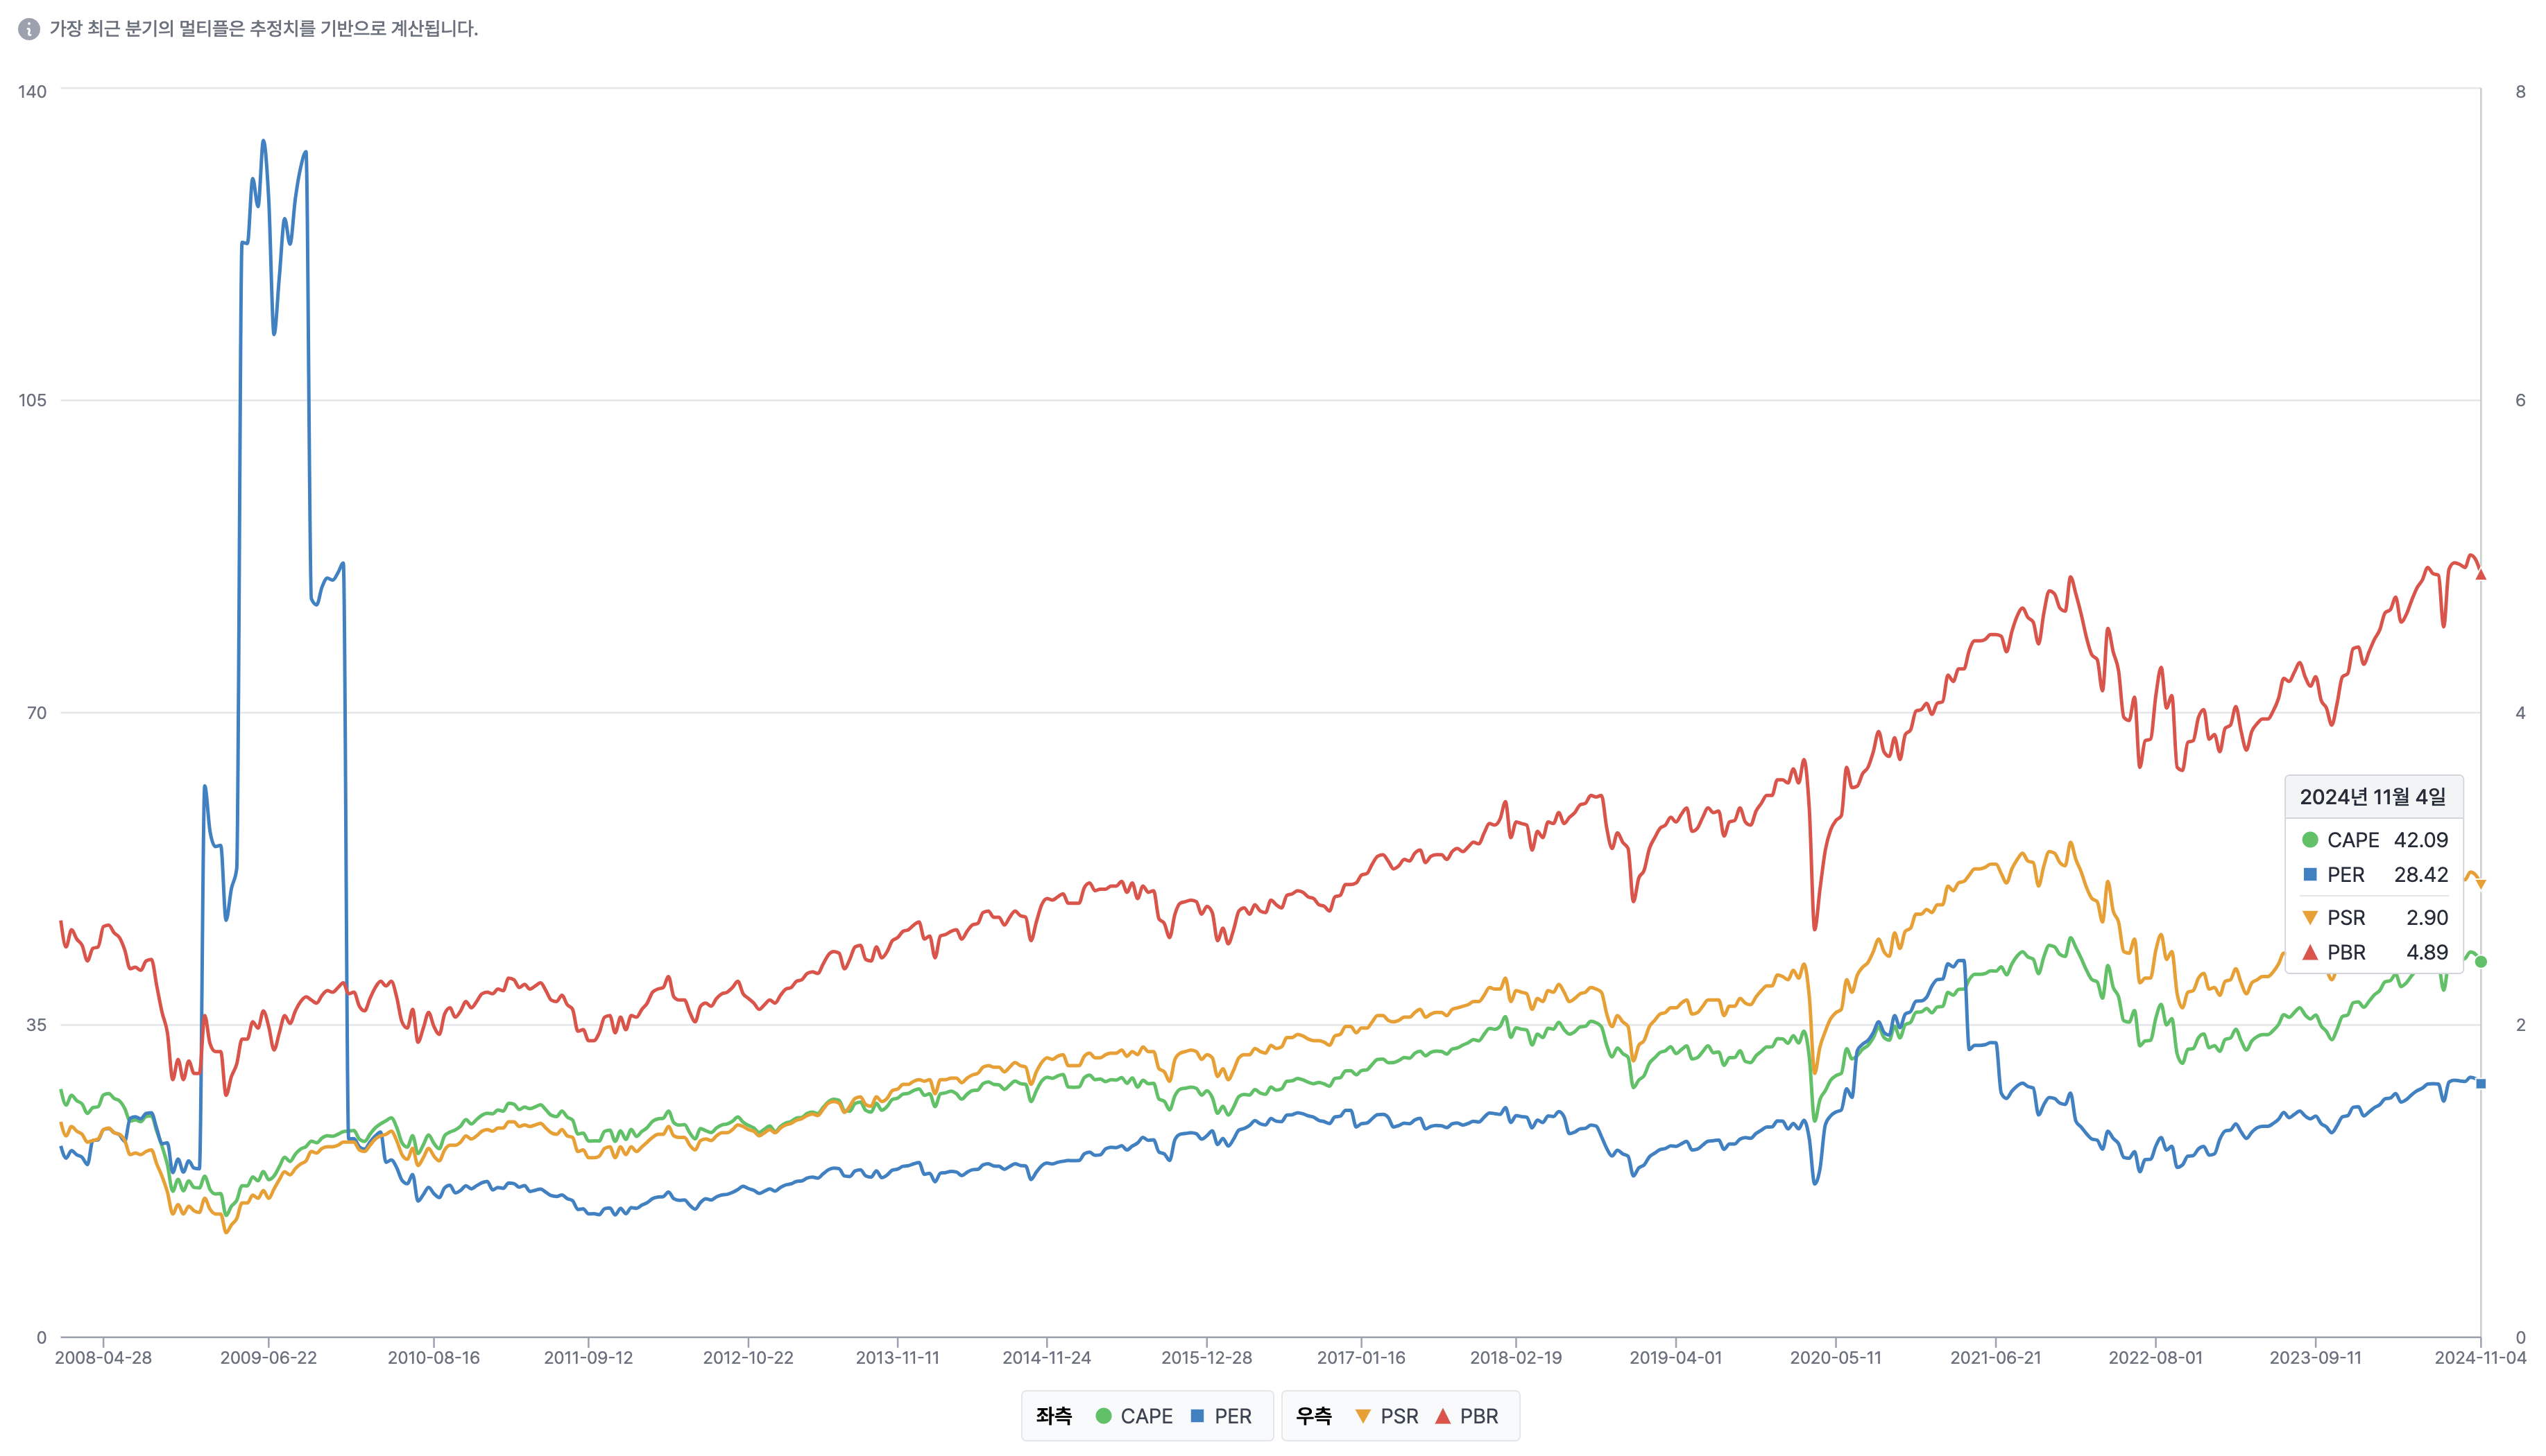Image resolution: width=2546 pixels, height=1456 pixels.
Task: Click blue PER square marker at line end
Action: click(x=2480, y=1084)
